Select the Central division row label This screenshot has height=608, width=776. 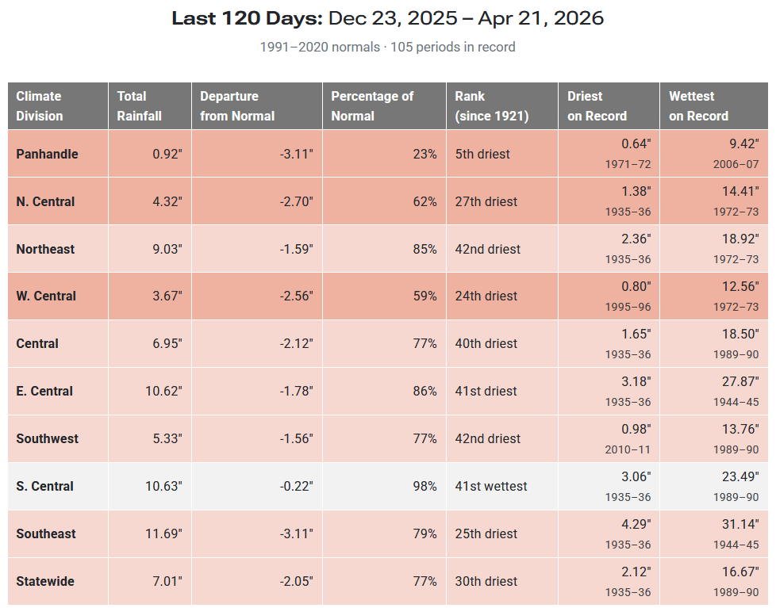37,344
